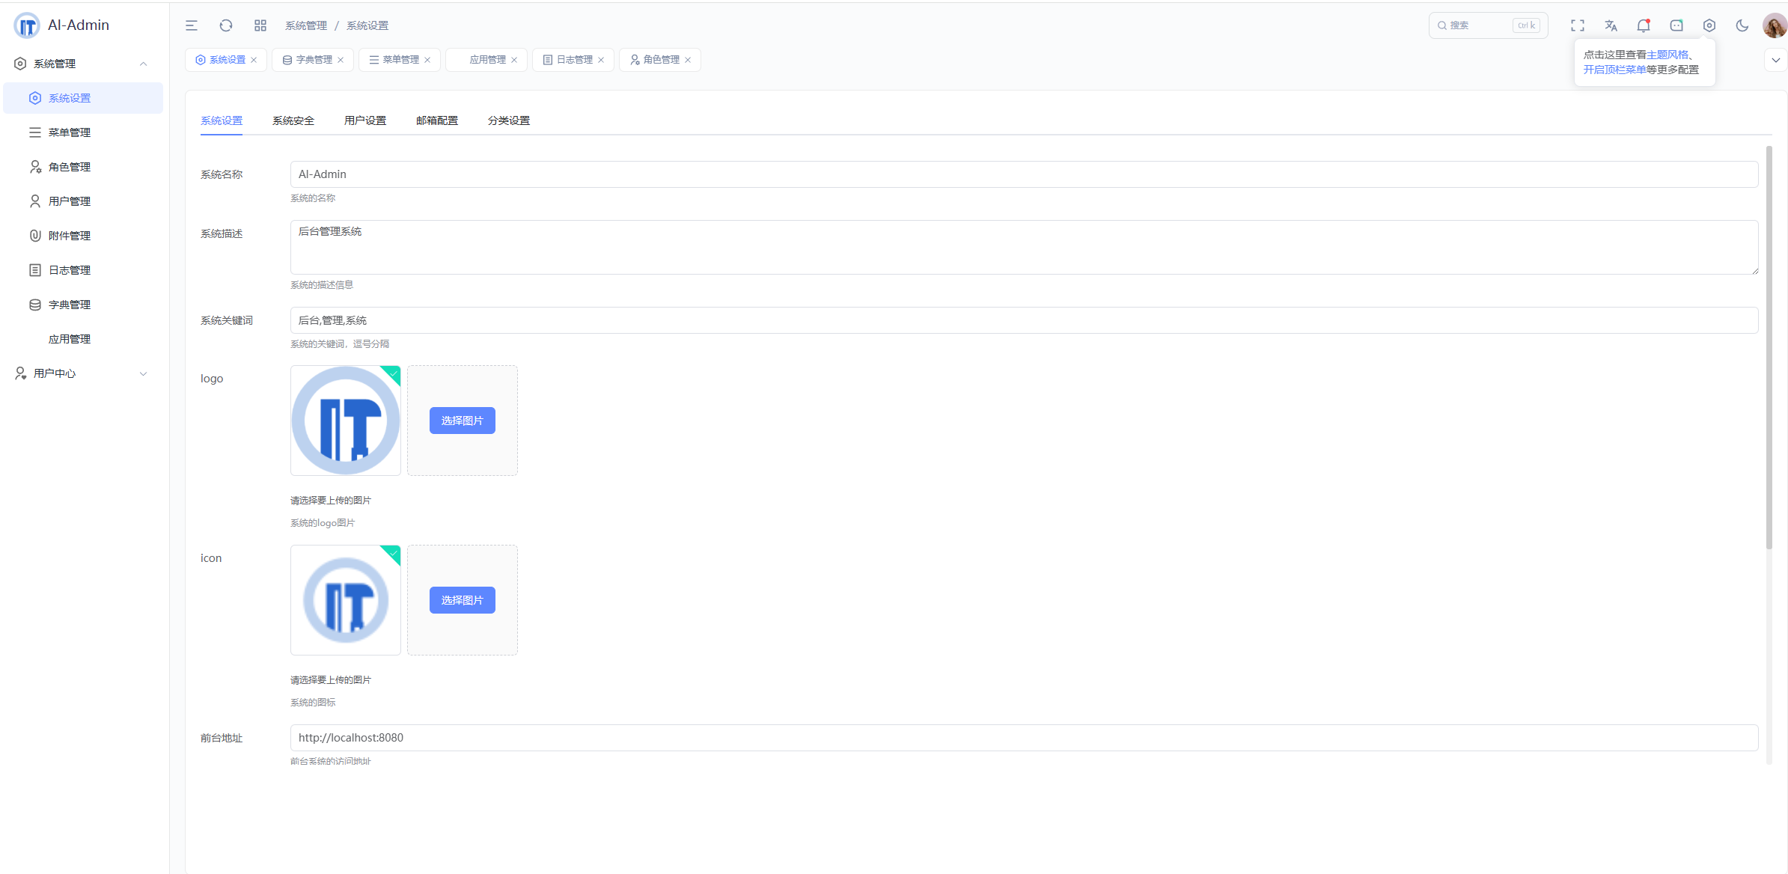Click the settings form vertical scrollbar
The height and width of the screenshot is (874, 1788).
(x=1769, y=347)
